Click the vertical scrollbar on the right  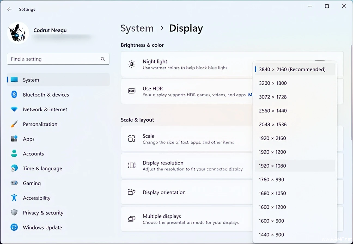[351, 93]
